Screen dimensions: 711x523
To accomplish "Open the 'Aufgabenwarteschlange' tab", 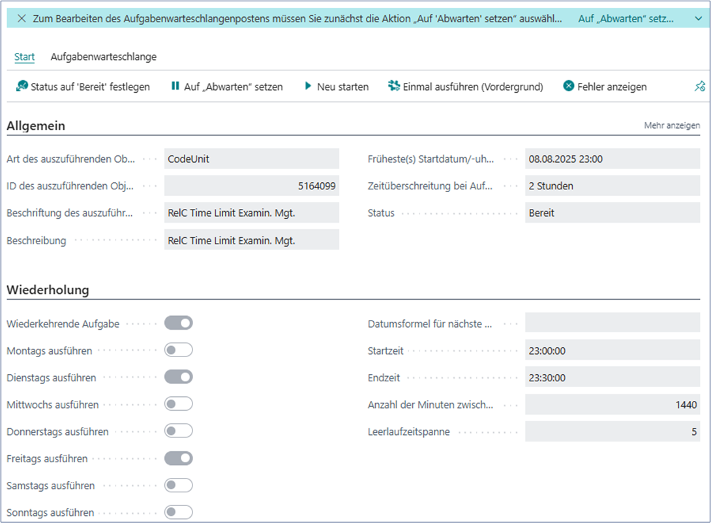I will [x=104, y=57].
